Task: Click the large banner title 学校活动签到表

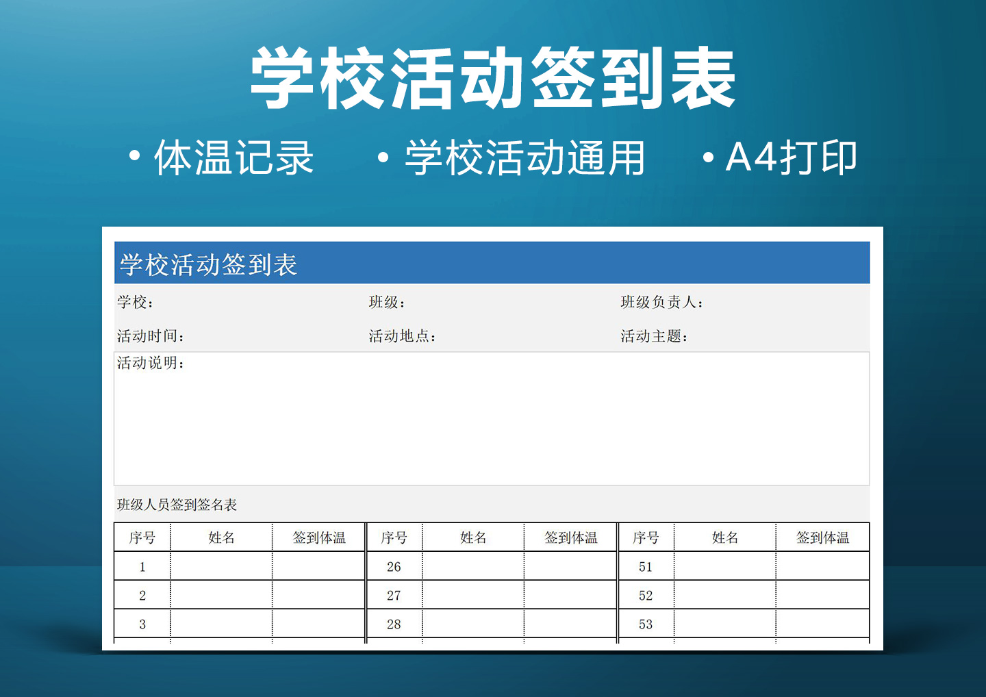Action: click(x=493, y=79)
